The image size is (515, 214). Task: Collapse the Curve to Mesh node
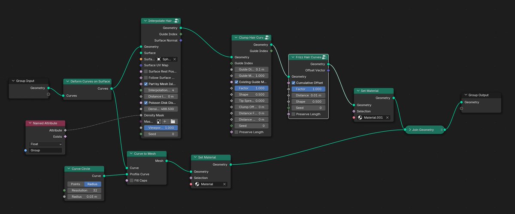131,154
